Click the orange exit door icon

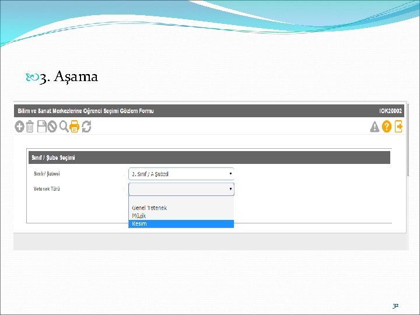(398, 127)
